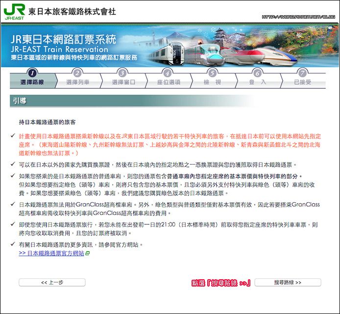The image size is (340, 314).
Task: Click the paragraph mentioning 21:00
Action: point(169,229)
